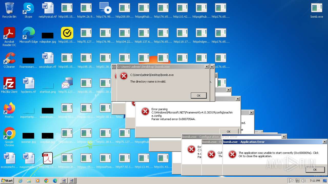
Task: Open Windows Media Player taskbar icon
Action: (x=38, y=181)
